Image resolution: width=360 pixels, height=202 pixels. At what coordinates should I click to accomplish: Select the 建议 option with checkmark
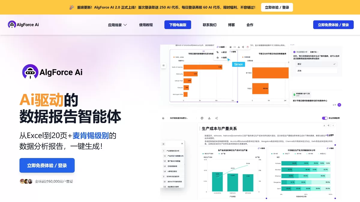315,64
